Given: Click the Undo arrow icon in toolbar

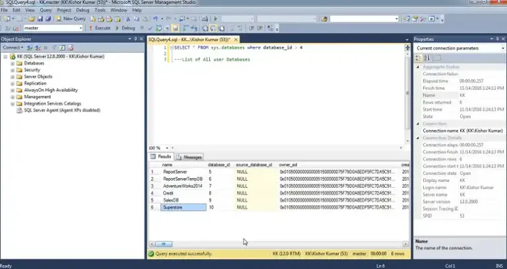Looking at the screenshot, I should pyautogui.click(x=155, y=18).
